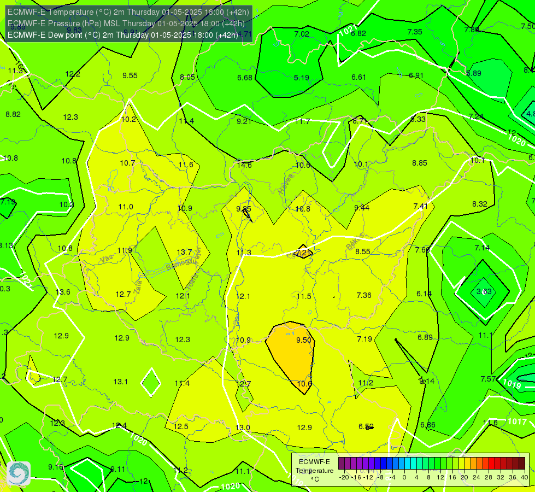
Task: Click the 9.44 dew point value
Action: point(362,208)
